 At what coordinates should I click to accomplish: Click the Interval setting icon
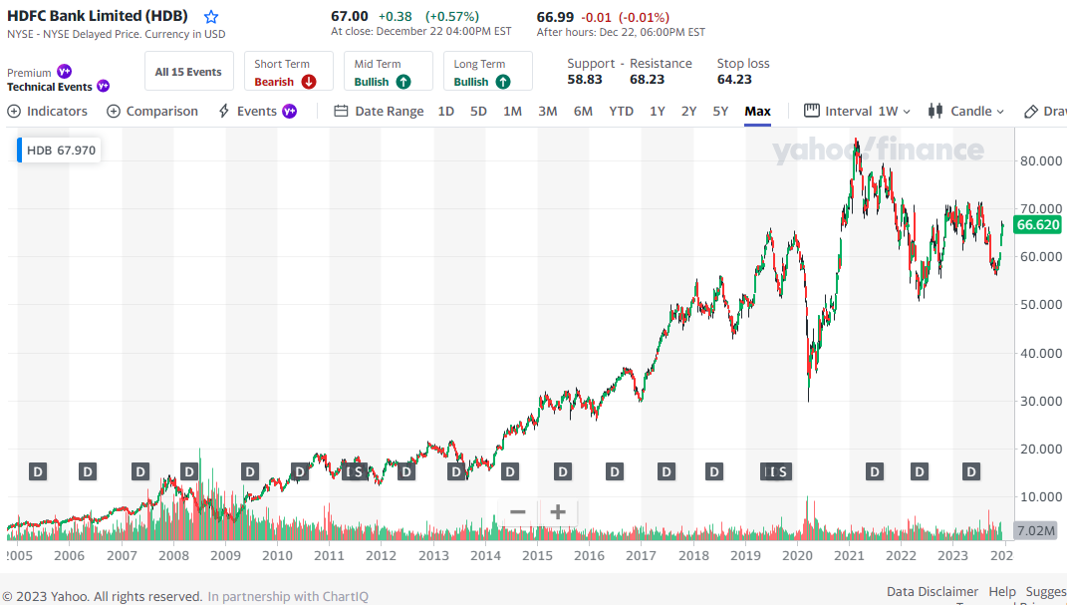point(810,111)
